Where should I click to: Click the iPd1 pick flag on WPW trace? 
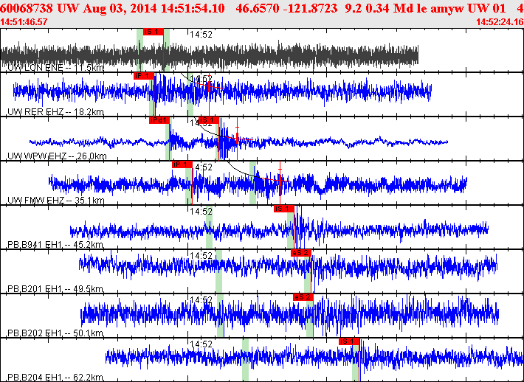click(159, 120)
